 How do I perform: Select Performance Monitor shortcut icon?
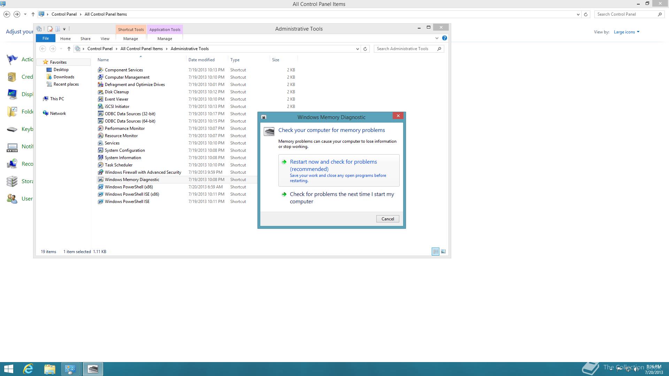[101, 128]
